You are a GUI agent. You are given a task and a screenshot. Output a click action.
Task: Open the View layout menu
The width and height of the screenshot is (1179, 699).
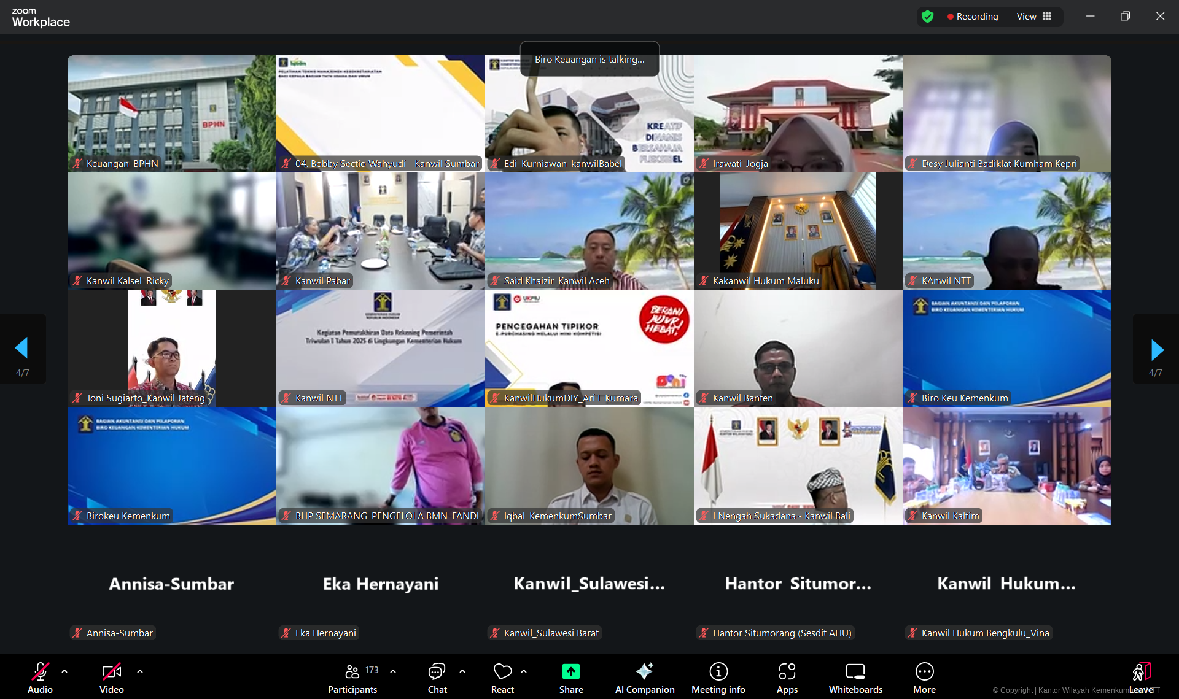1033,17
